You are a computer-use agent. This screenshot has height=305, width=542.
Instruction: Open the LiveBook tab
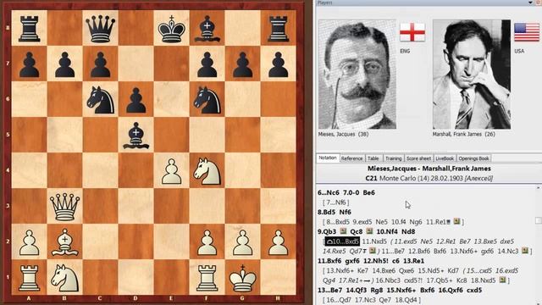pyautogui.click(x=445, y=158)
